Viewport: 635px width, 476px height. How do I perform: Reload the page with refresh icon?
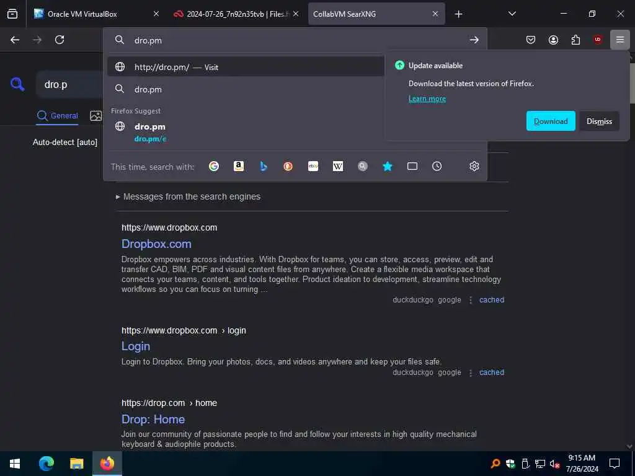pos(60,40)
